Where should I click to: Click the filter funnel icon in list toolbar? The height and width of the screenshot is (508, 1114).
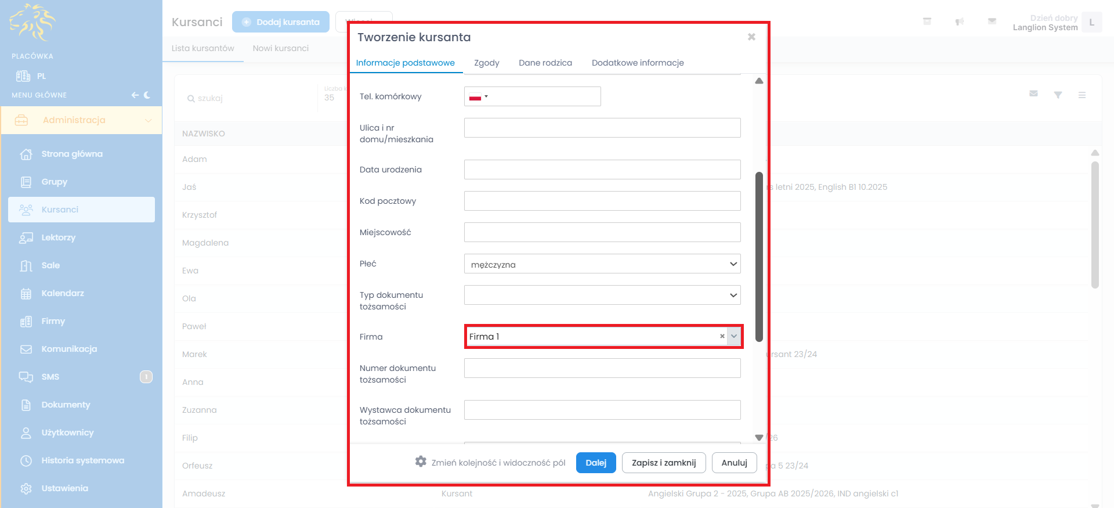pyautogui.click(x=1058, y=95)
